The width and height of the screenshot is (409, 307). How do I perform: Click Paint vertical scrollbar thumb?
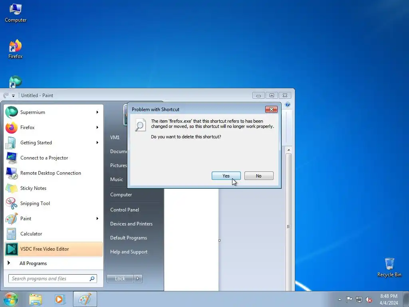288,227
